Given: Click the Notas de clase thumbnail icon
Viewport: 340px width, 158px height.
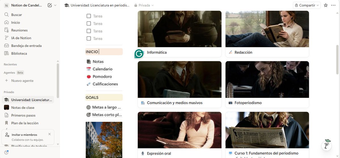Looking at the screenshot, I should pyautogui.click(x=7, y=107).
